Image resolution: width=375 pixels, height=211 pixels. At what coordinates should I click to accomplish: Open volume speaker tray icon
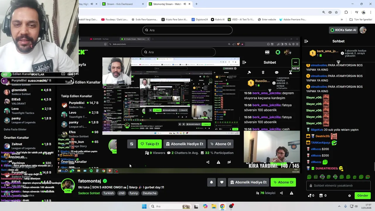click(356, 206)
